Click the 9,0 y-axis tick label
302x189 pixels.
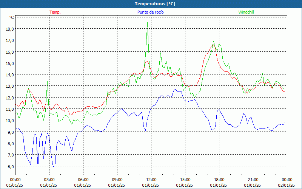coord(9,132)
